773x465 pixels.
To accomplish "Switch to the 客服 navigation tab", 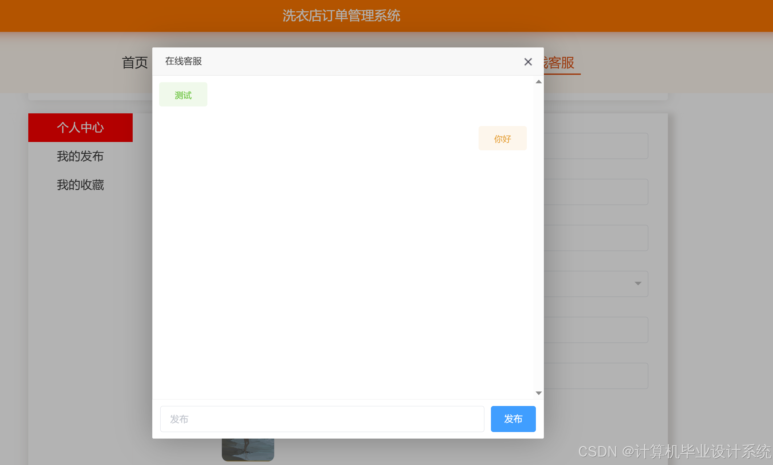I will click(561, 63).
